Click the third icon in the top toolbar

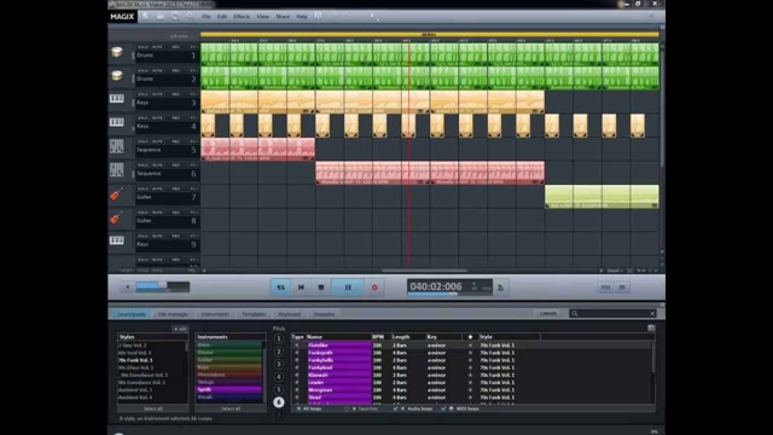pyautogui.click(x=175, y=16)
